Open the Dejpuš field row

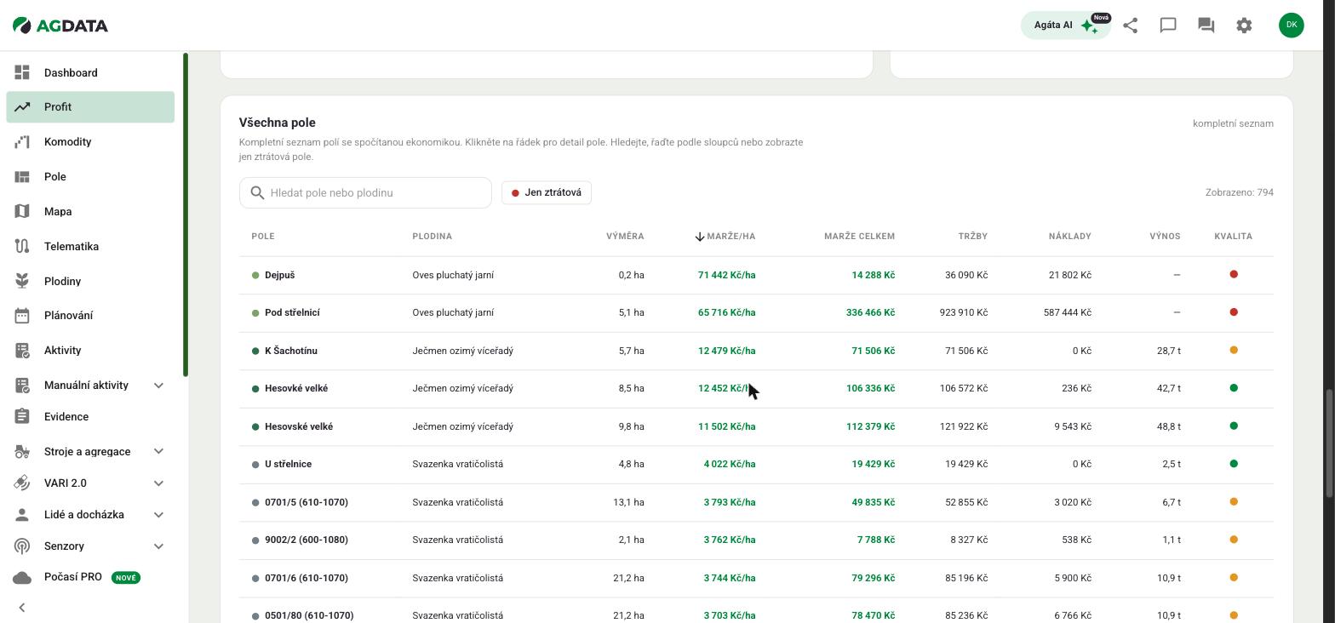[x=756, y=275]
